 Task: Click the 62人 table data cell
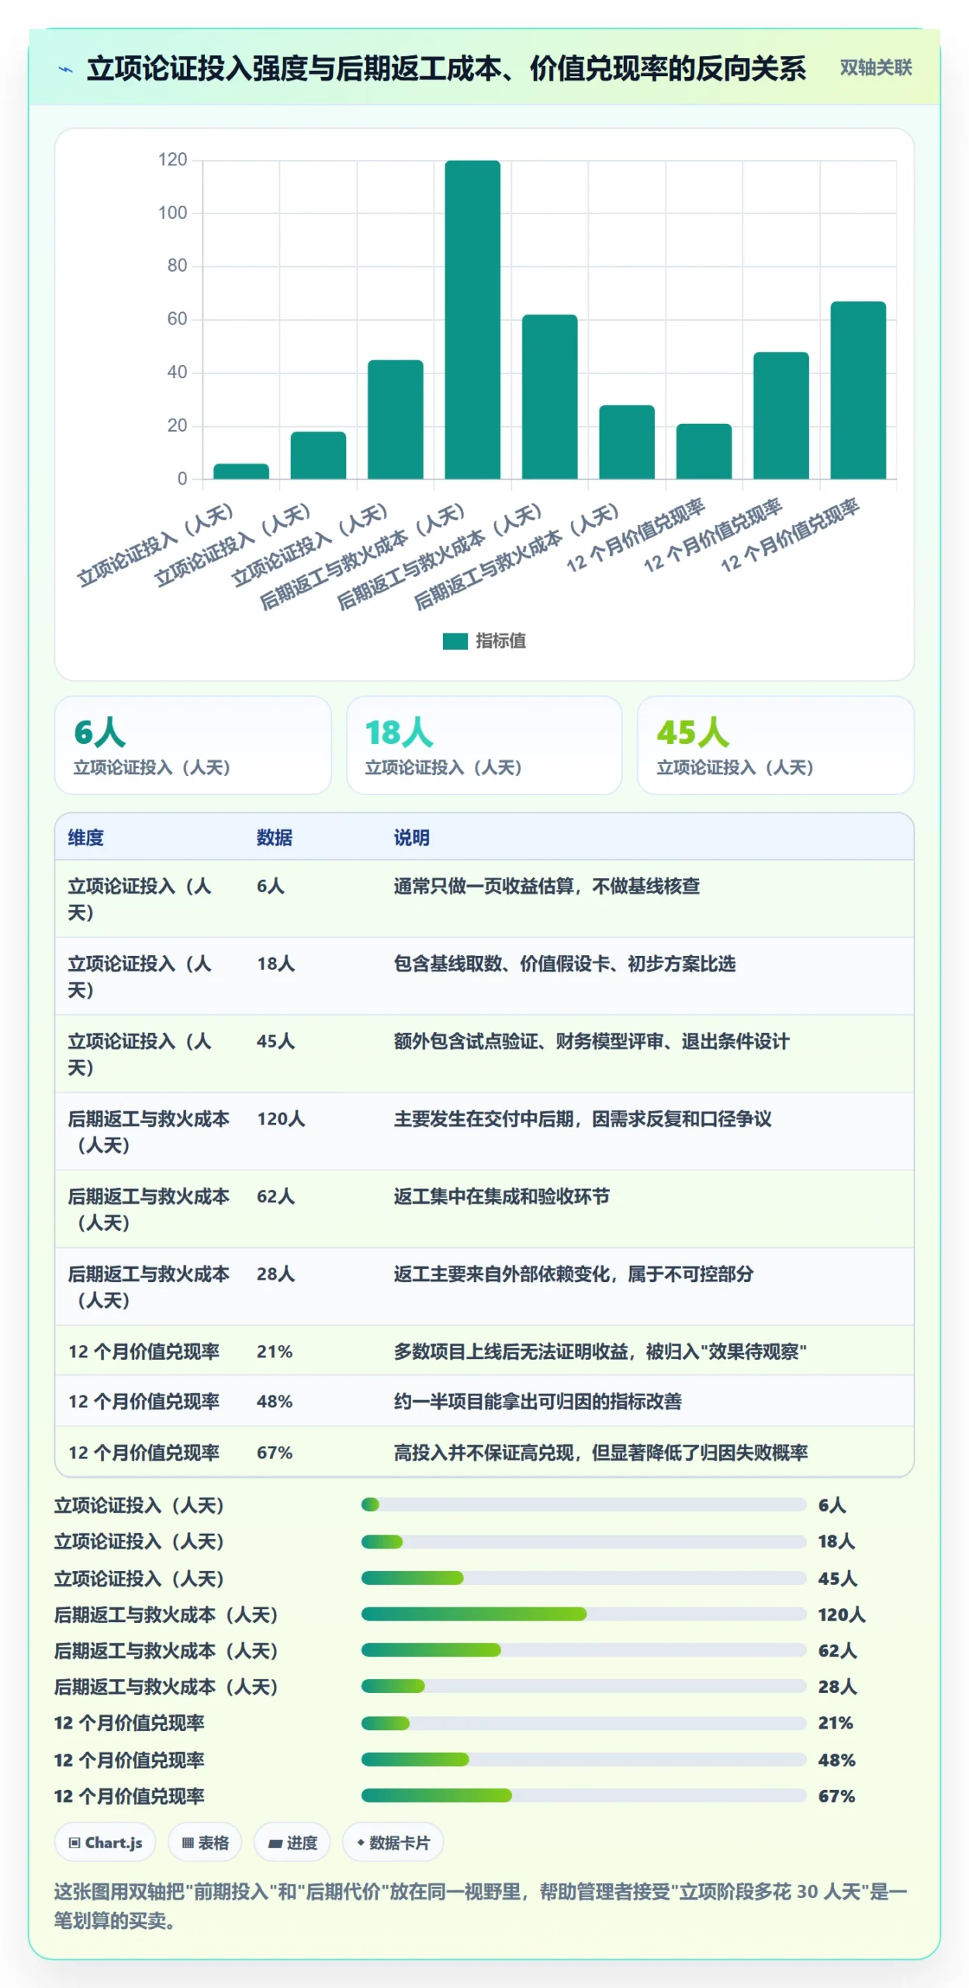[x=275, y=1197]
